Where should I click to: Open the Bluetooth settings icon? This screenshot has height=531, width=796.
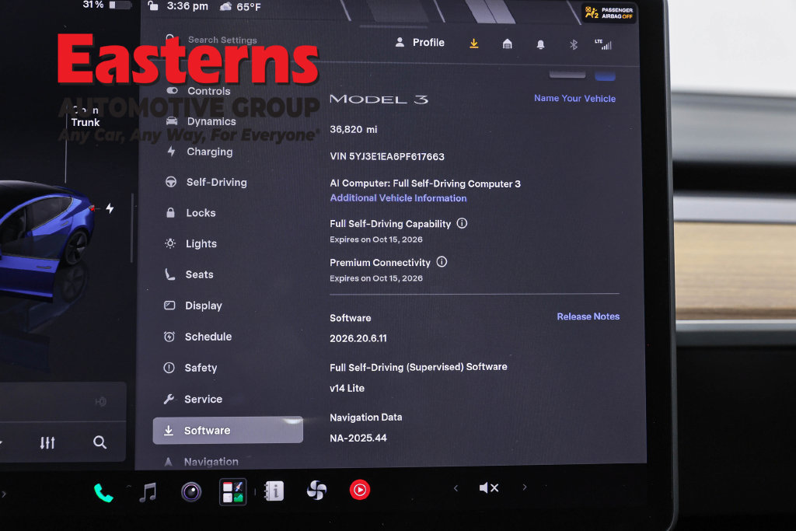pos(574,44)
